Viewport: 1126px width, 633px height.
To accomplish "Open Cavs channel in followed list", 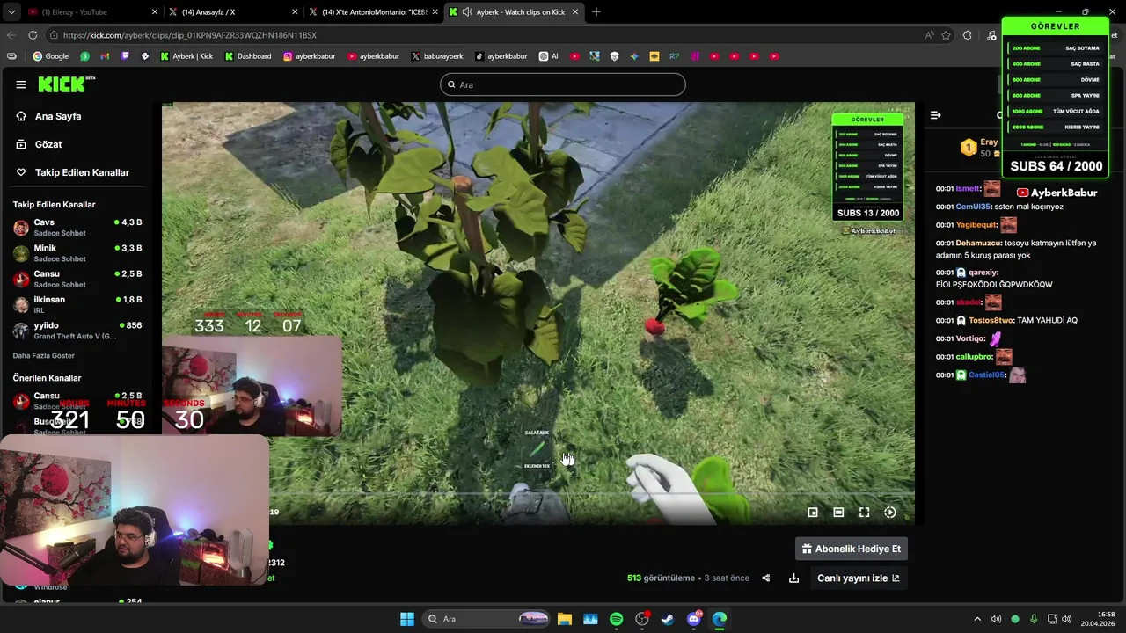I will (x=77, y=228).
